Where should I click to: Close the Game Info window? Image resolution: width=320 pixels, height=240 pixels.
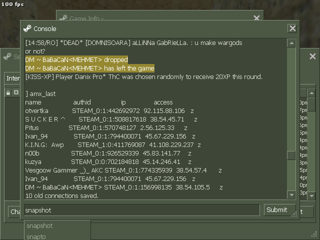point(256,18)
